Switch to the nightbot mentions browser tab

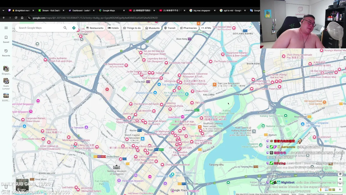[21, 11]
